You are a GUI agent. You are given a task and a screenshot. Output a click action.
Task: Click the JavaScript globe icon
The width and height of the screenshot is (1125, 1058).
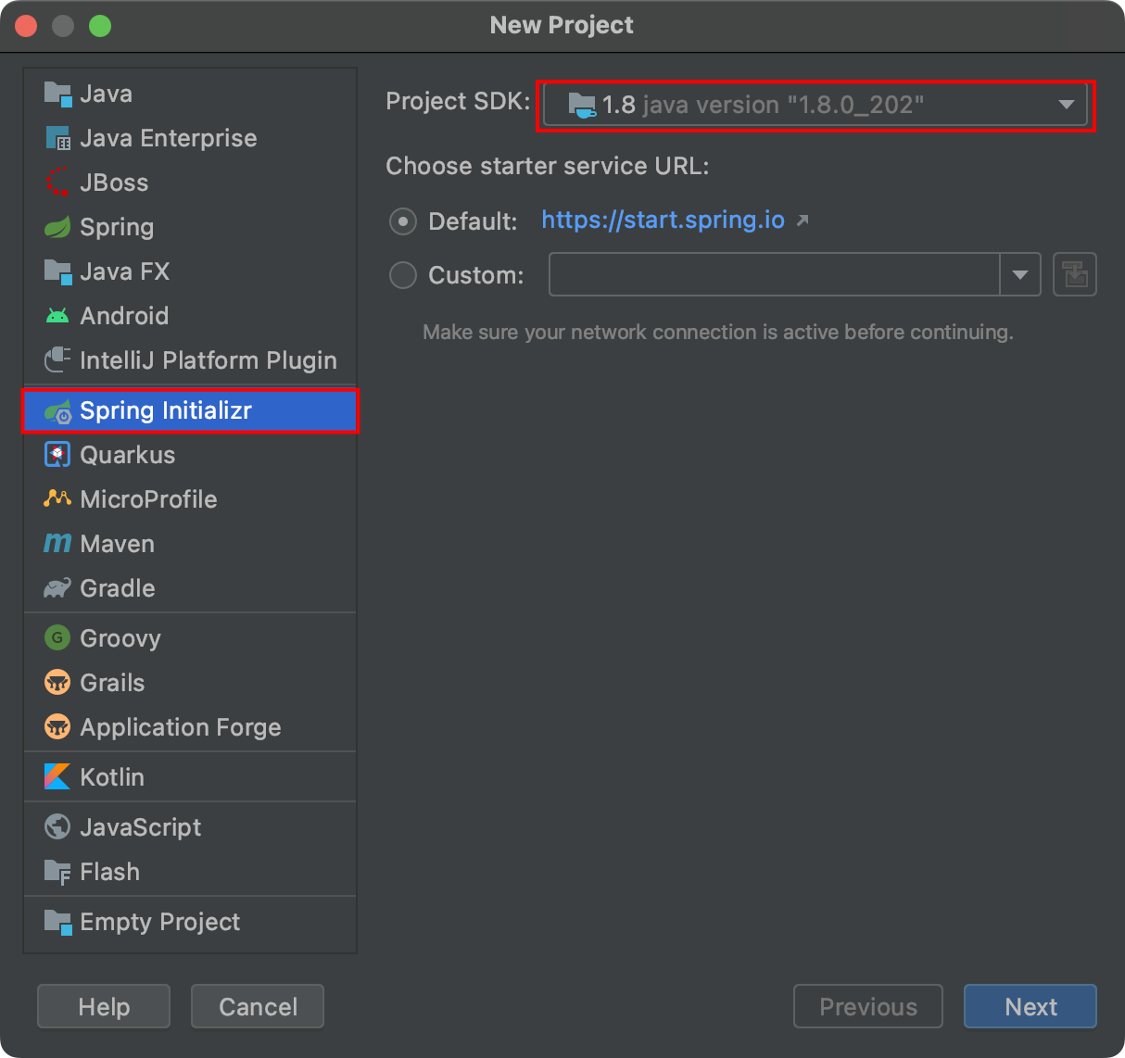[x=57, y=826]
